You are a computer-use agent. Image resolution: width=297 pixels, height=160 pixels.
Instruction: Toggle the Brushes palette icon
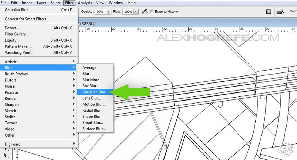[x=268, y=12]
